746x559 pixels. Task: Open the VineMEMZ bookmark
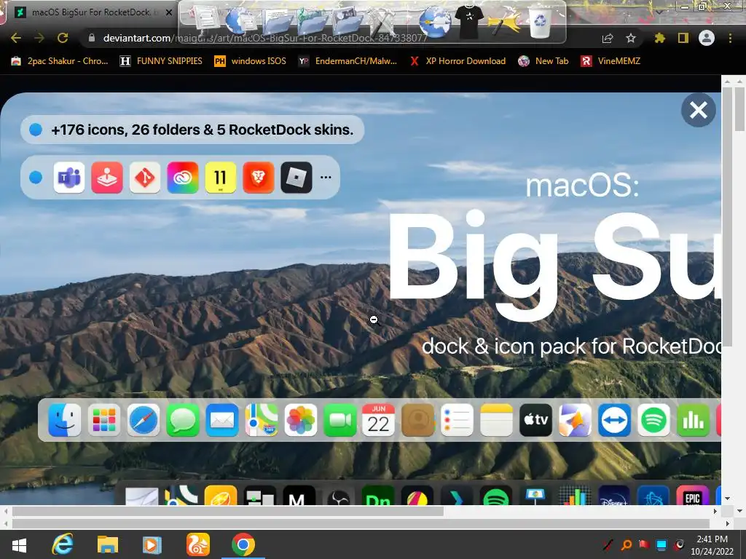[610, 61]
